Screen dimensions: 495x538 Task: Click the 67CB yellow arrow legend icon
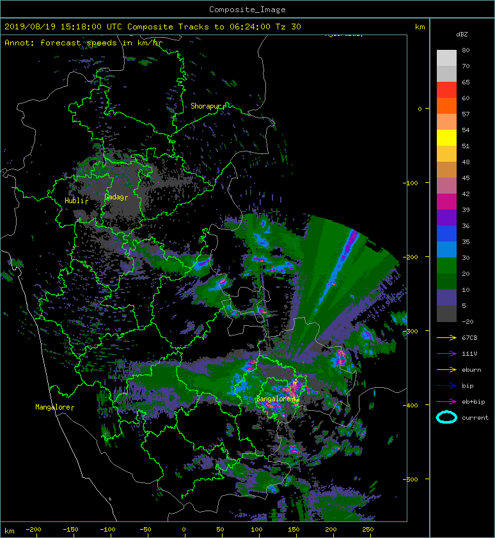pyautogui.click(x=446, y=337)
